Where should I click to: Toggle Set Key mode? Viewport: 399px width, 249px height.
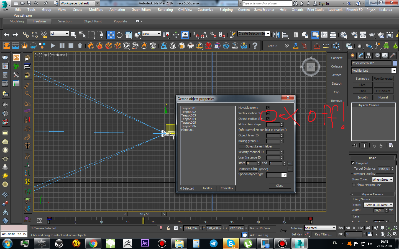296,234
